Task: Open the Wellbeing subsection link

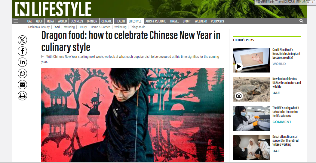Action: coord(120,27)
